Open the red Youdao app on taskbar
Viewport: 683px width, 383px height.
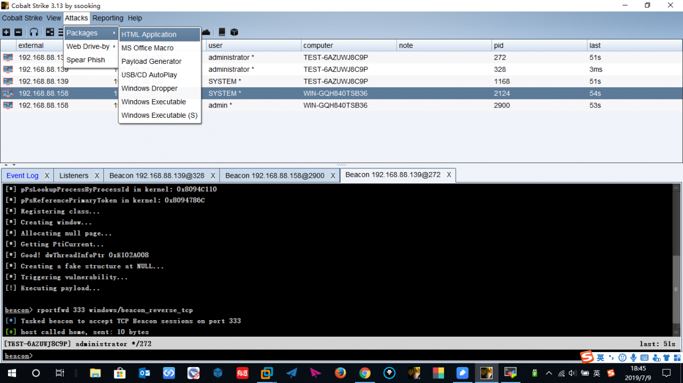[x=242, y=373]
